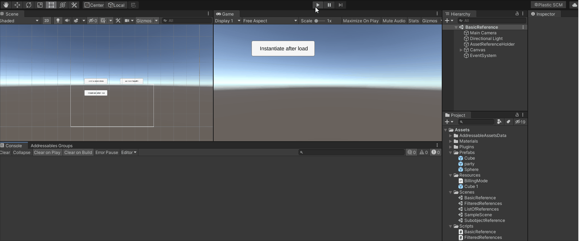Viewport: 579px width, 241px height.
Task: Toggle 2D view mode in Scene
Action: pos(46,21)
